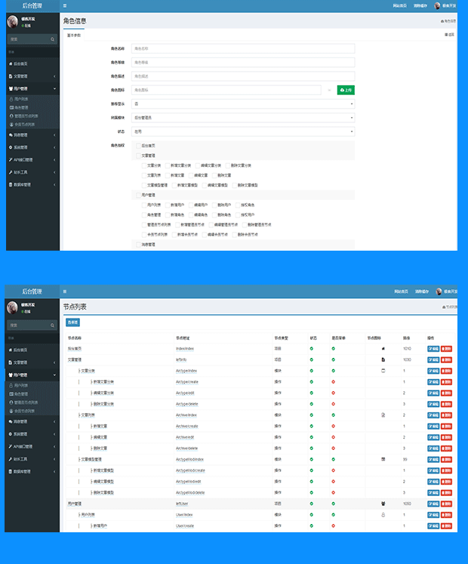468x564 pixels.
Task: Collapse 用户管理 in role info sidebar
Action: pyautogui.click(x=32, y=88)
